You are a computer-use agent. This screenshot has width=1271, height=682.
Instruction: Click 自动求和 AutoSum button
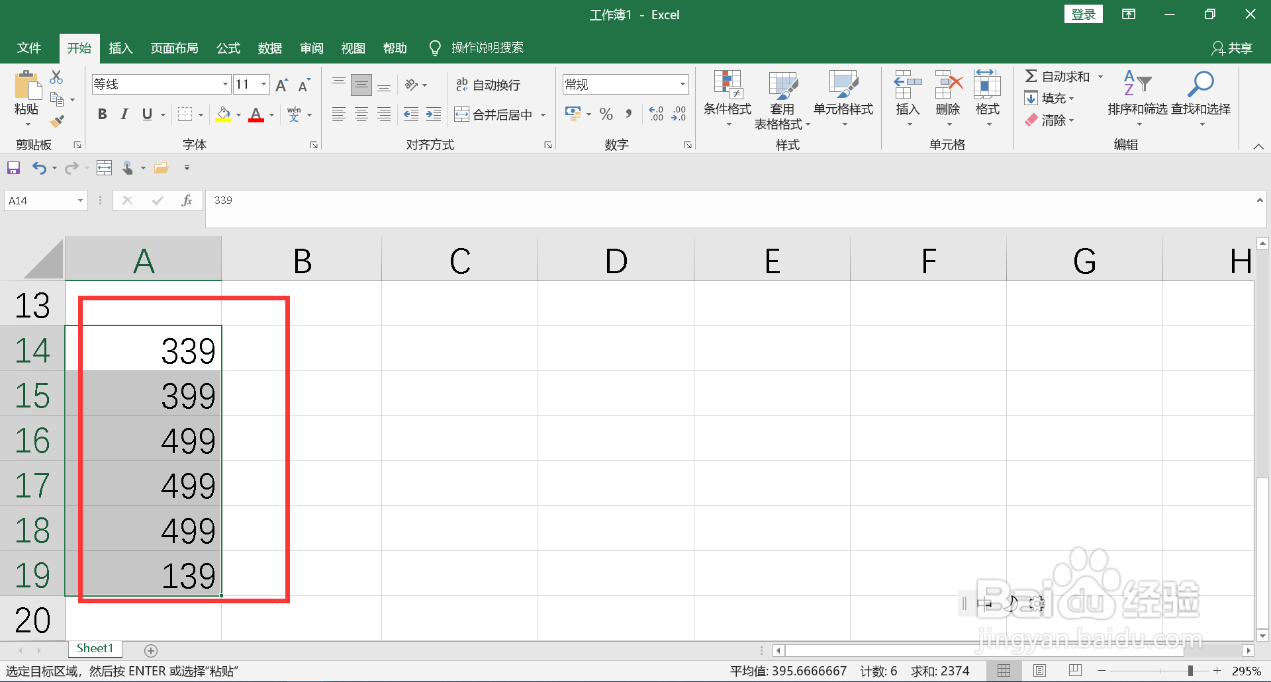pyautogui.click(x=1057, y=77)
